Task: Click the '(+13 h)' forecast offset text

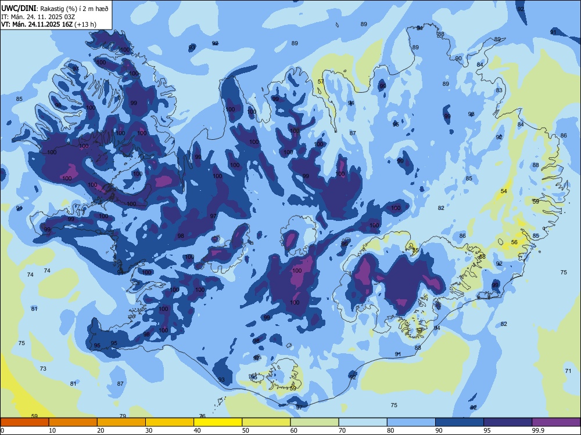Action: point(85,24)
